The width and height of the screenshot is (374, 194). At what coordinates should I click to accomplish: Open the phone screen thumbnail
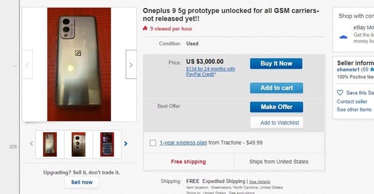point(107,144)
